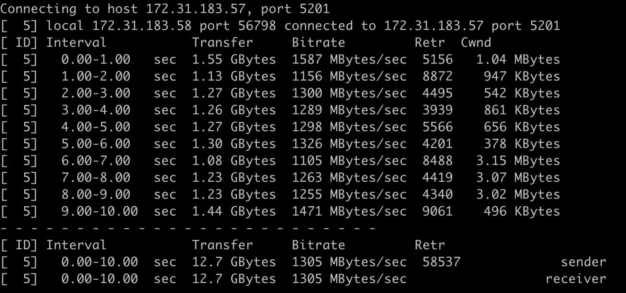This screenshot has height=293, width=626.
Task: Click the dashed separator line
Action: point(188,228)
